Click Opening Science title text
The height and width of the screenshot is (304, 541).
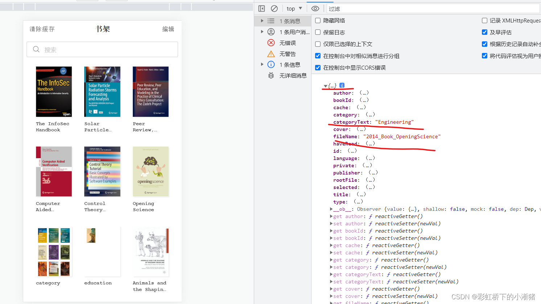(x=143, y=206)
